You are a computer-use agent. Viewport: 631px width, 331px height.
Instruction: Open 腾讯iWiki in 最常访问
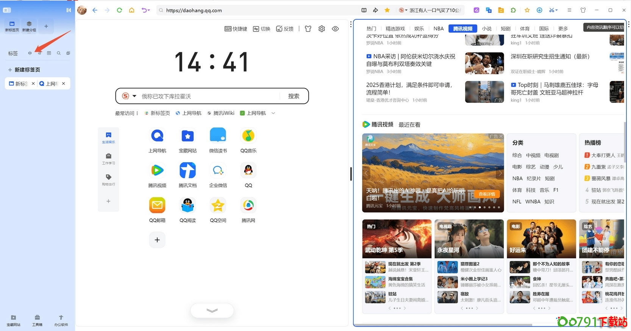221,113
